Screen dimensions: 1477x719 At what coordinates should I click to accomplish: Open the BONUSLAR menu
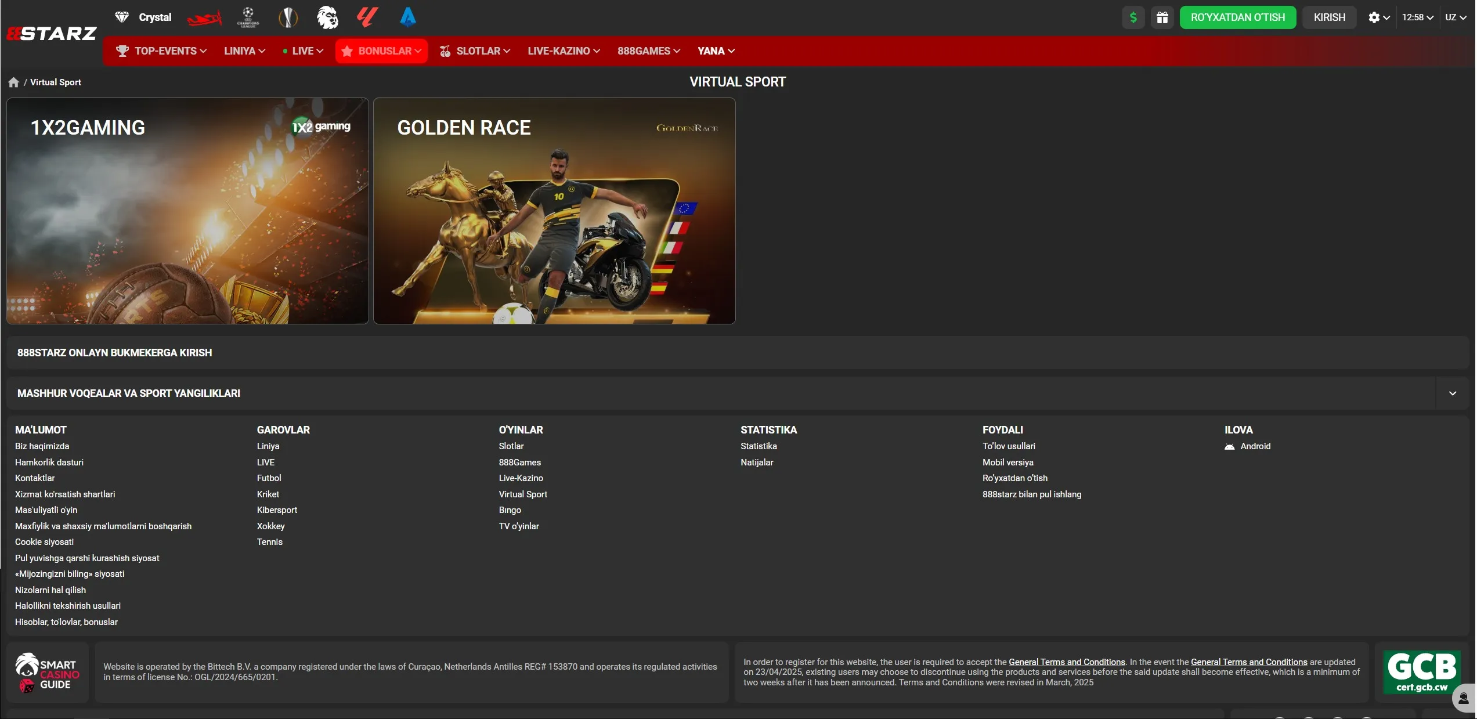pos(381,51)
